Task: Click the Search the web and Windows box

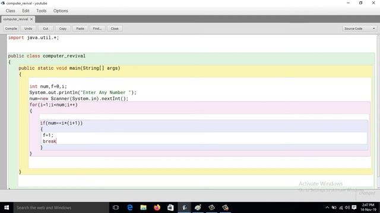Action: point(61,208)
